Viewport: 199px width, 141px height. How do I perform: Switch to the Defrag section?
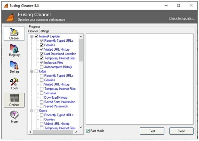click(14, 67)
